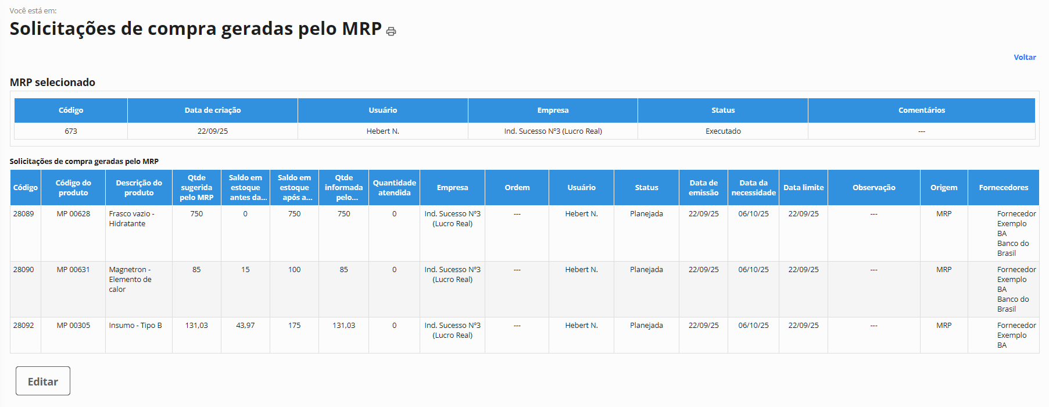
Task: Click the Quantidade atendida column header
Action: pos(394,187)
